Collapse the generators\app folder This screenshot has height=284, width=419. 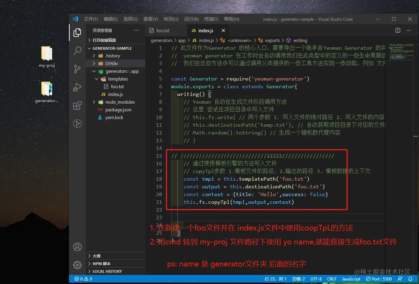click(94, 71)
